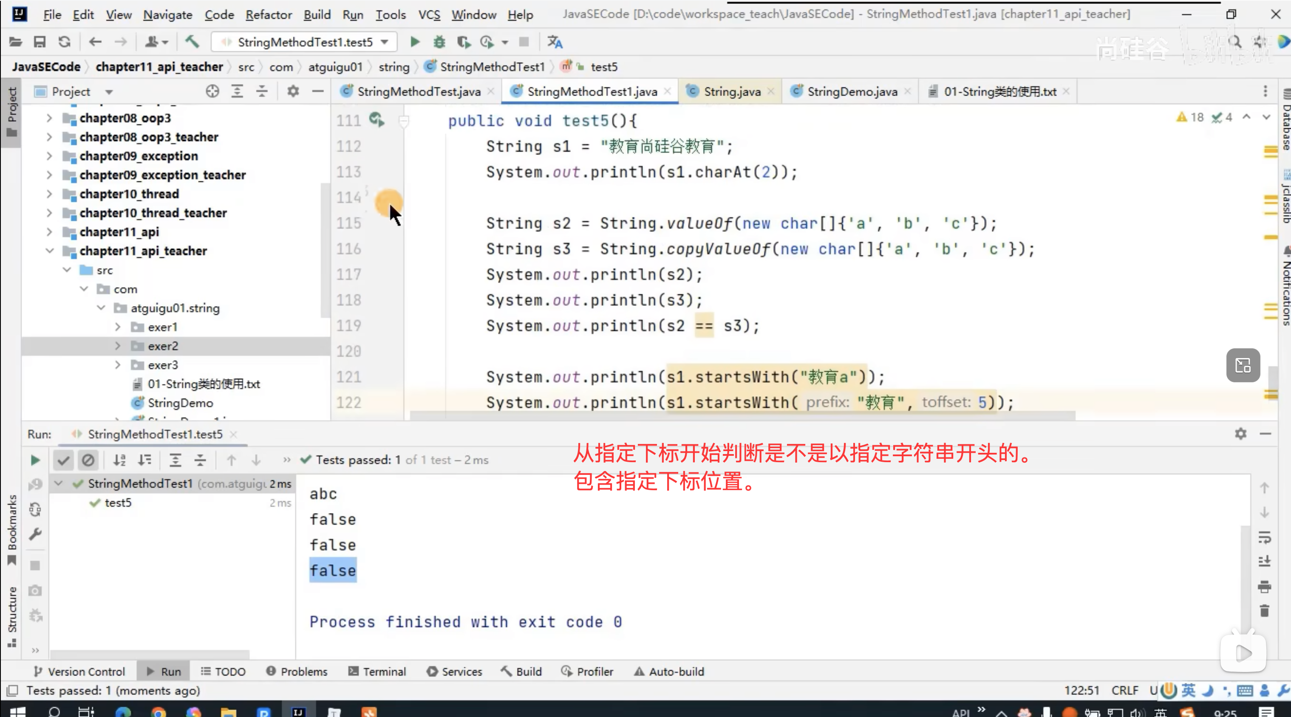Switch to the StringDemo.java tab
The image size is (1291, 717).
click(852, 92)
